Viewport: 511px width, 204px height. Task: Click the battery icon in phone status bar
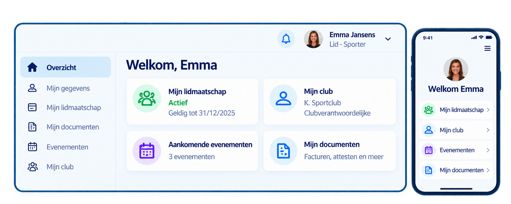click(489, 37)
